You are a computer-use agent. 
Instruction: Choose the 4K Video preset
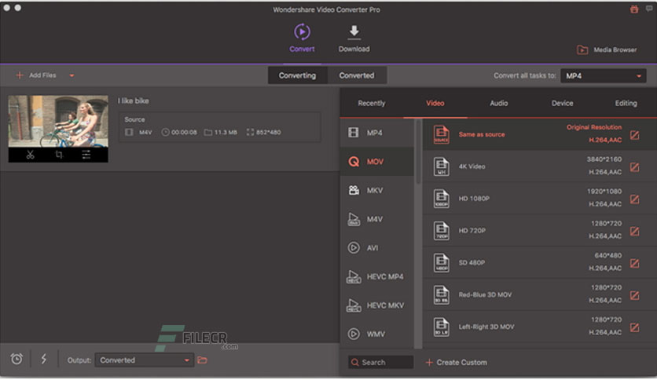pos(540,166)
